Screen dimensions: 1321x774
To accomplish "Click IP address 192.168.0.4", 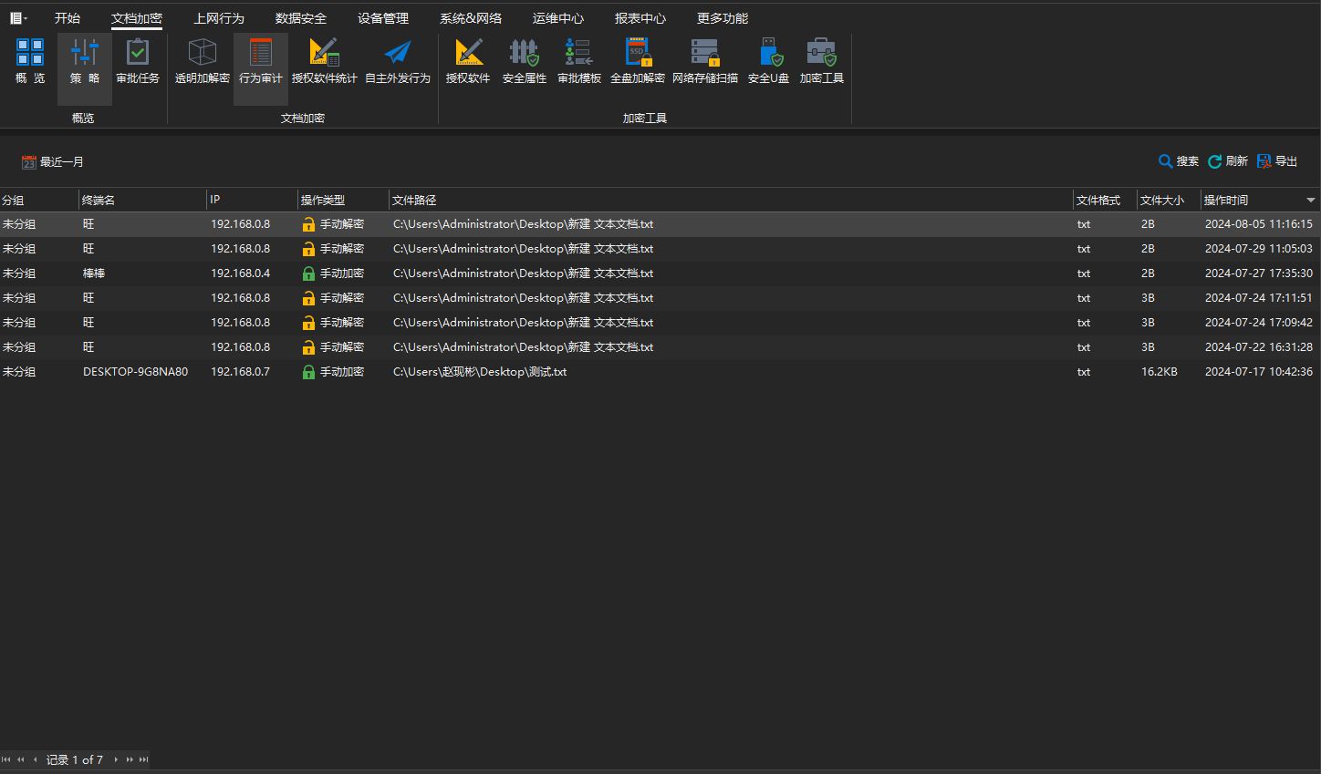I will coord(240,273).
